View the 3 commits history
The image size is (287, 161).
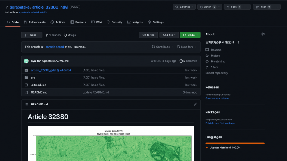(188, 61)
